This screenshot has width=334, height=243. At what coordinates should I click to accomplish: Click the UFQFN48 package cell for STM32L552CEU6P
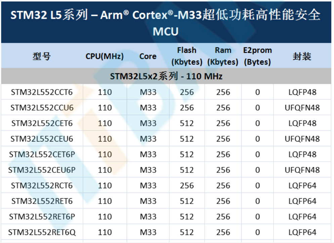[x=302, y=170]
